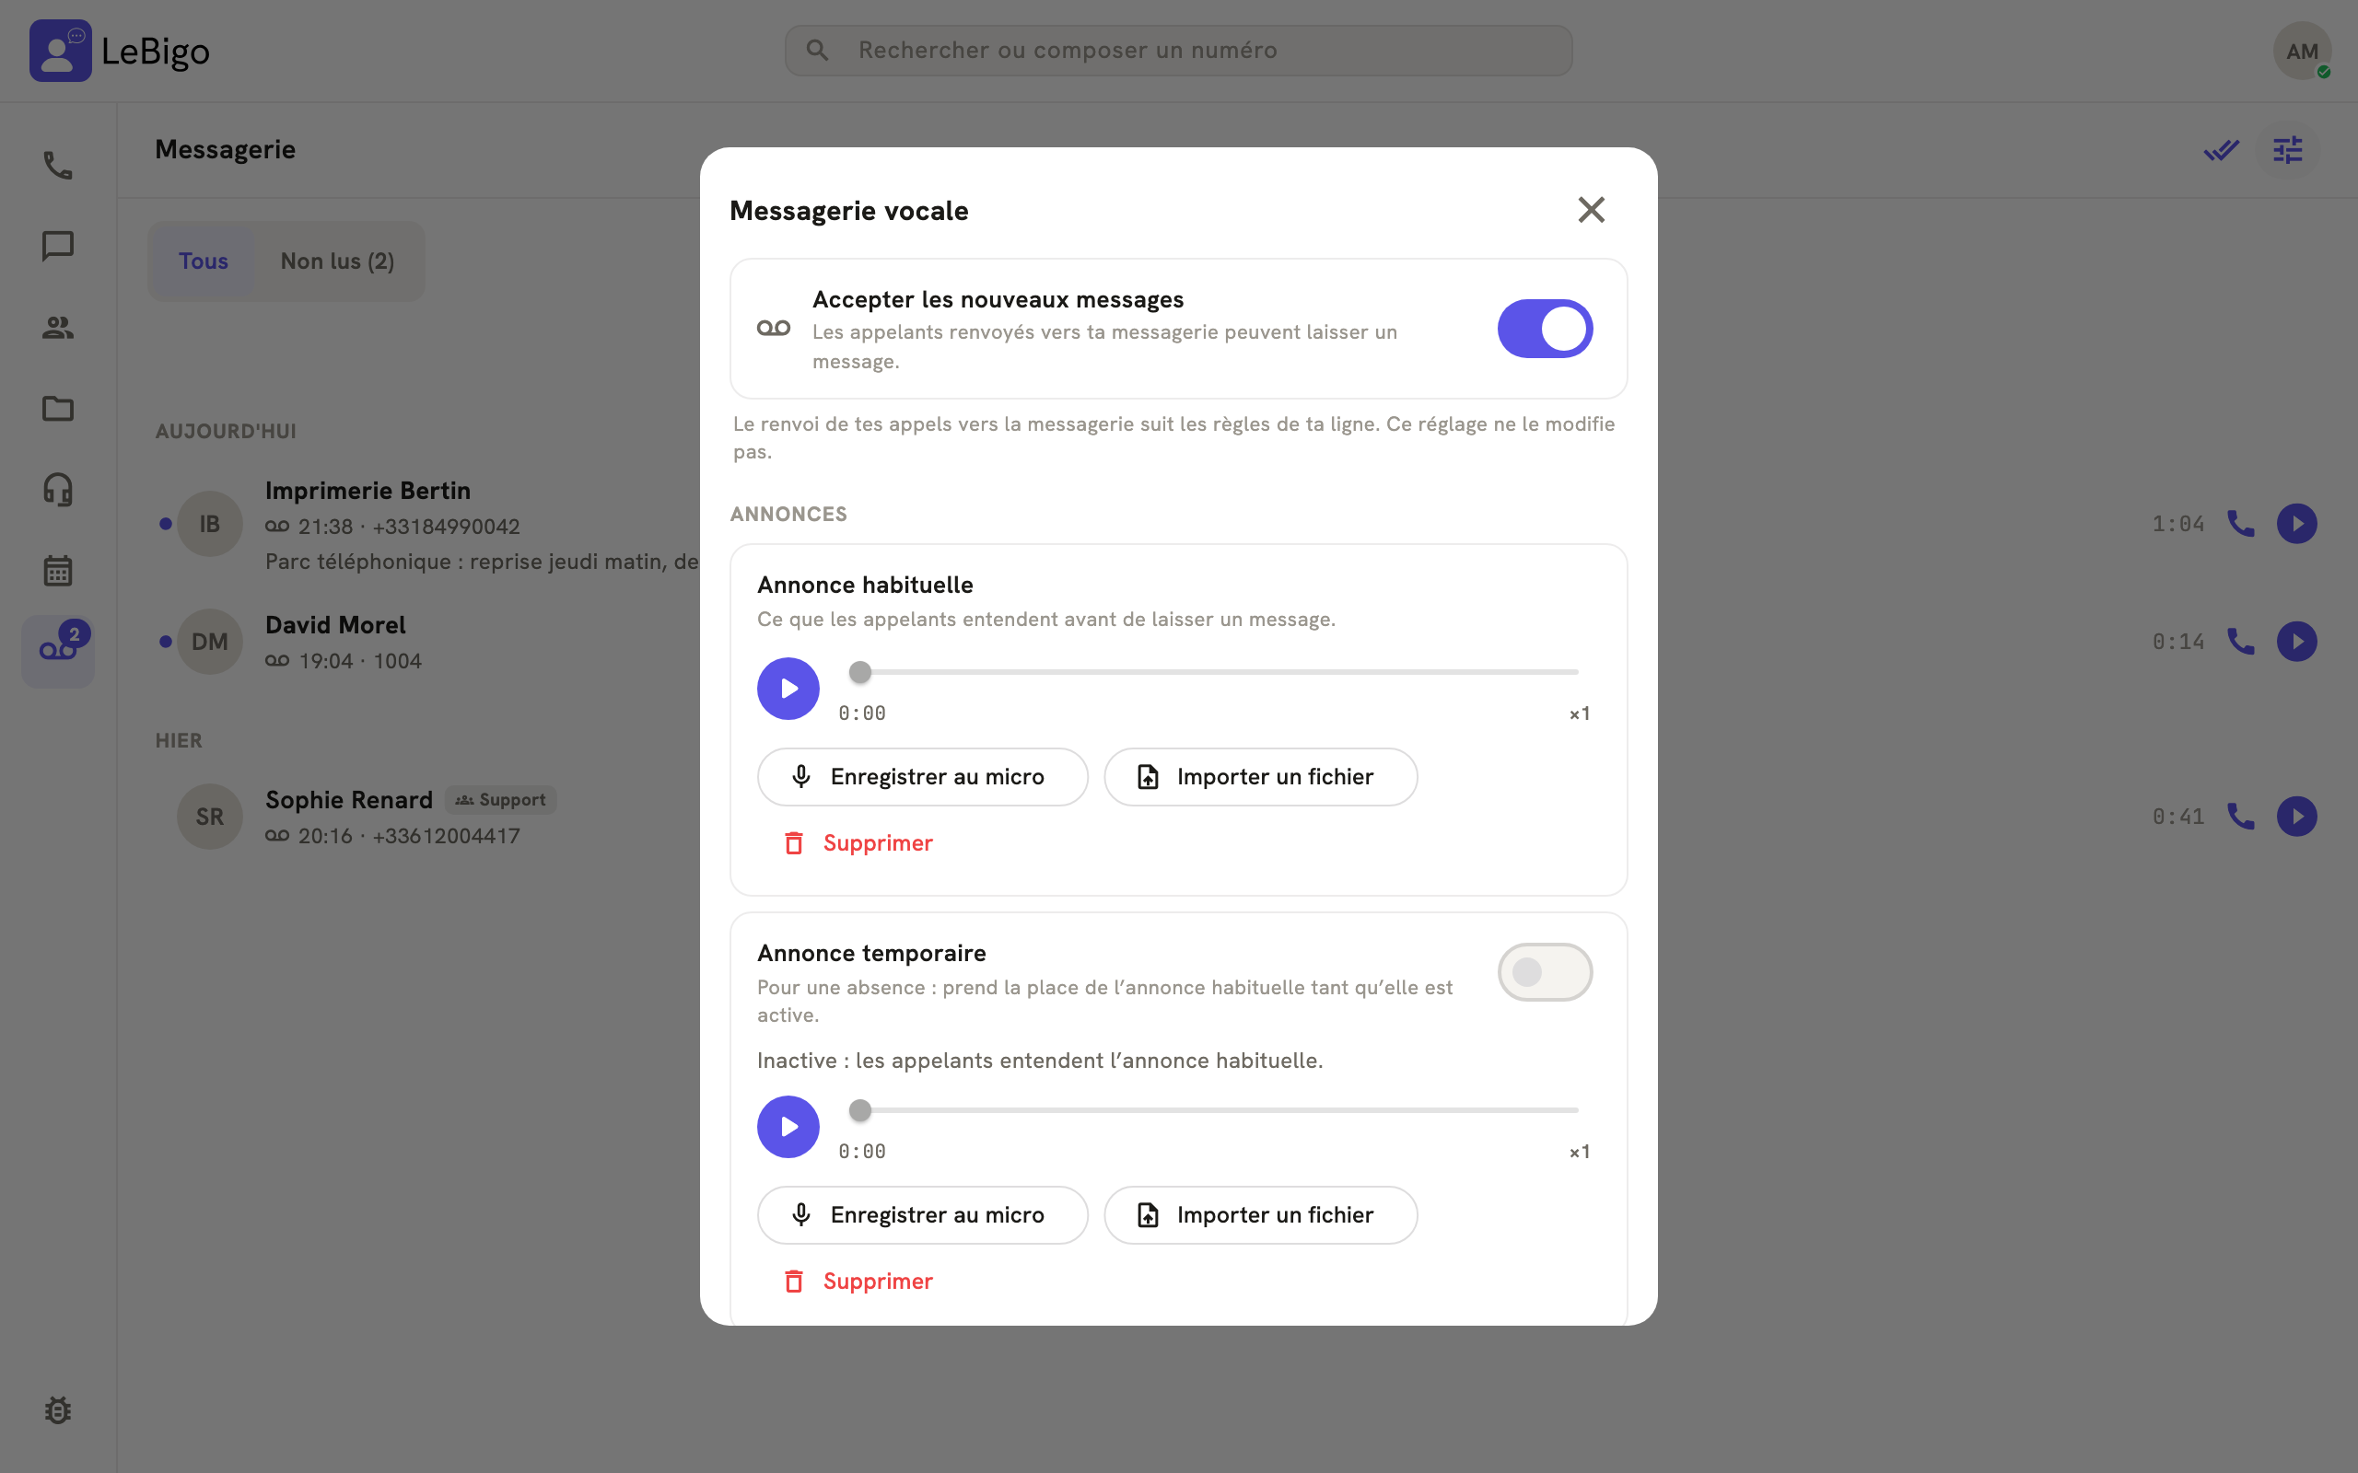Click the search magnifier icon
The image size is (2358, 1473).
(x=818, y=51)
